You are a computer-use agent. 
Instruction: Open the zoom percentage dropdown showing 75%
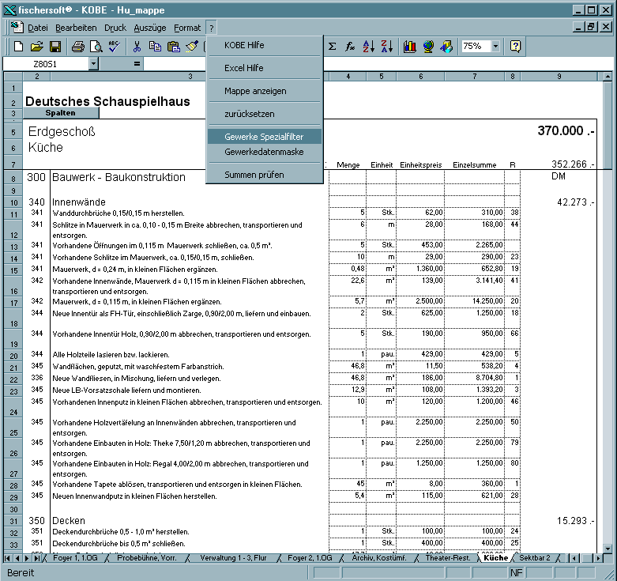[x=495, y=47]
